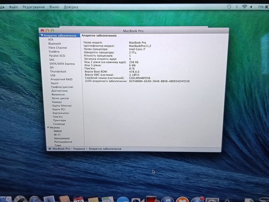
Task: Open Launchpad rocket icon in Dock
Action: [x=21, y=199]
